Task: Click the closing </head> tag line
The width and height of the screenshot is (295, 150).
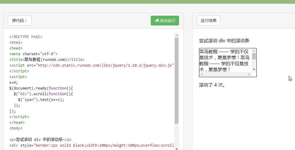Action: pyautogui.click(x=17, y=123)
